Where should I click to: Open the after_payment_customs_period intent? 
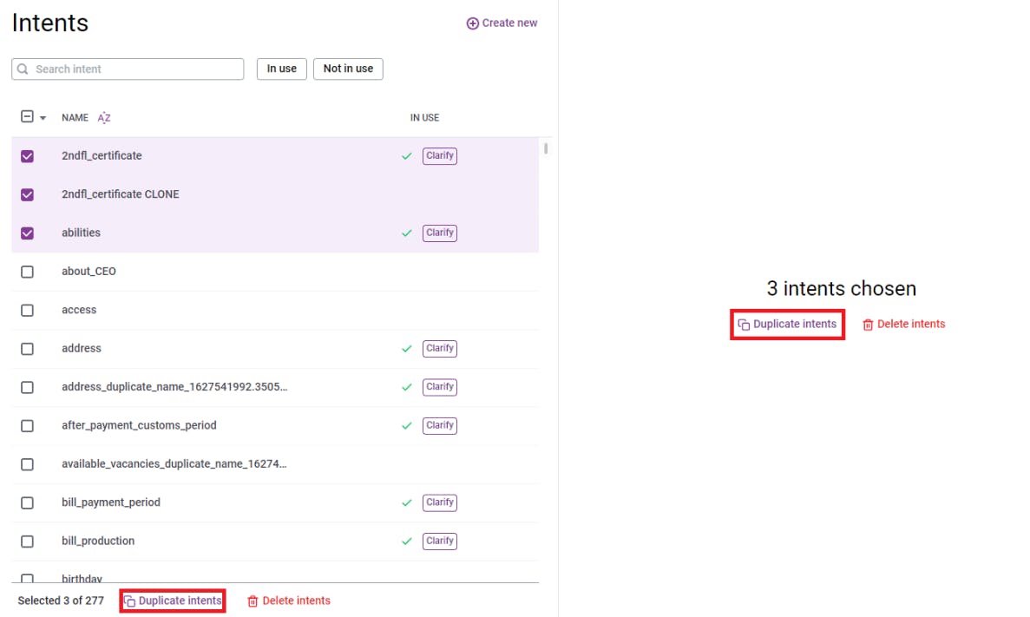pos(139,425)
